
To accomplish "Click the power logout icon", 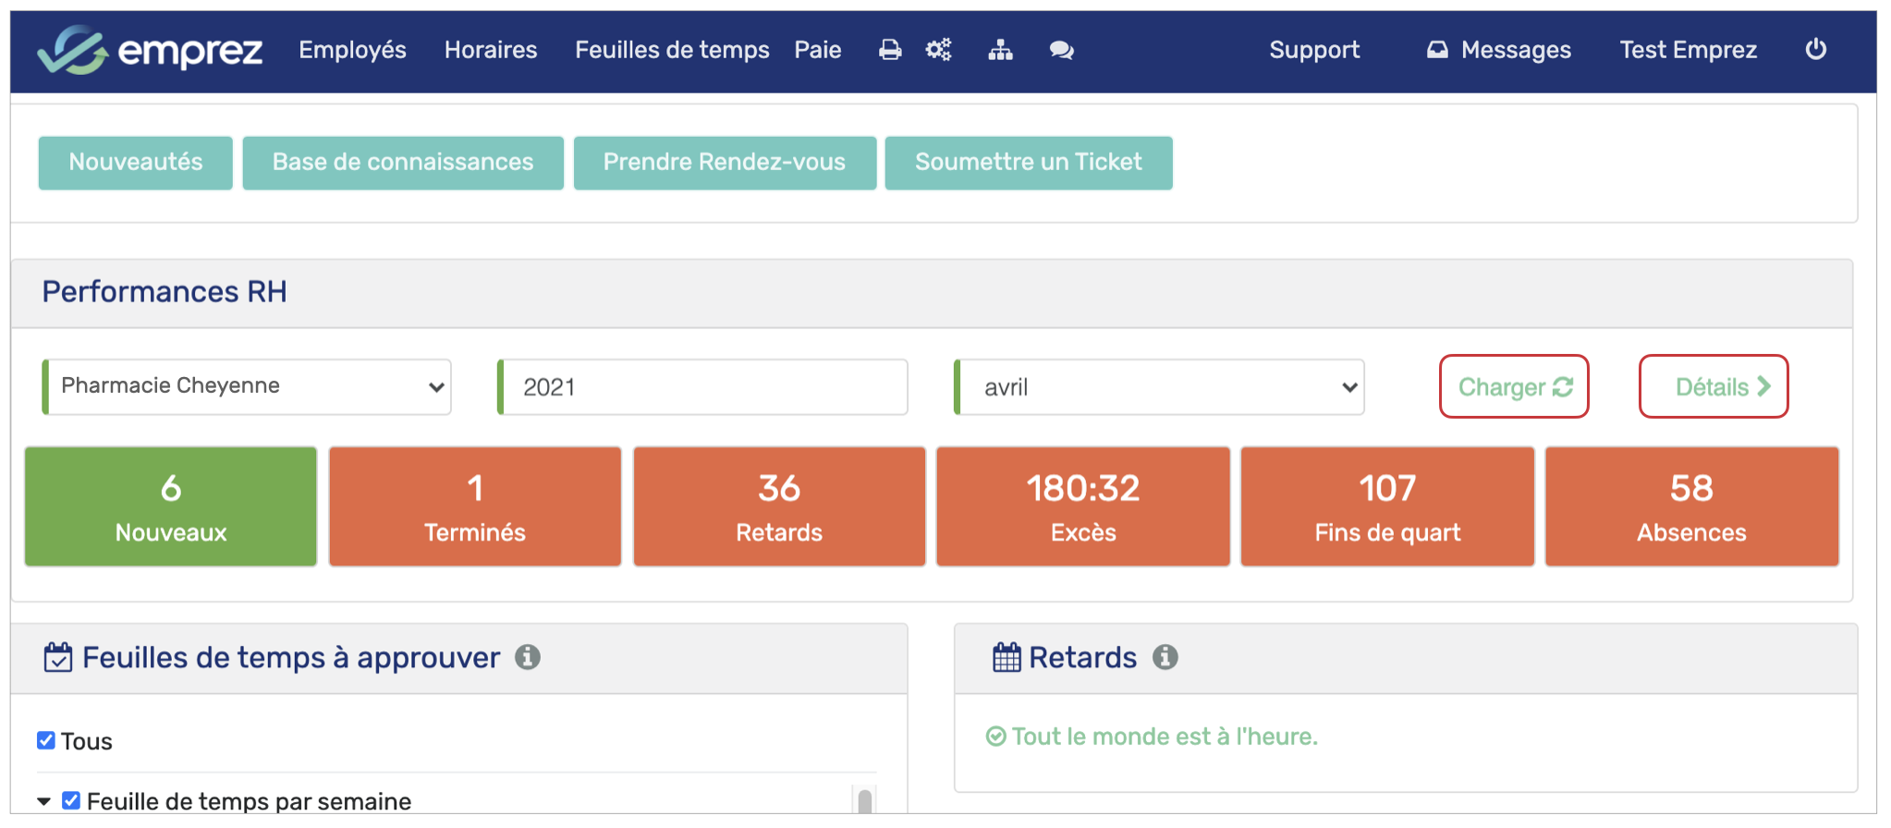I will [1816, 49].
